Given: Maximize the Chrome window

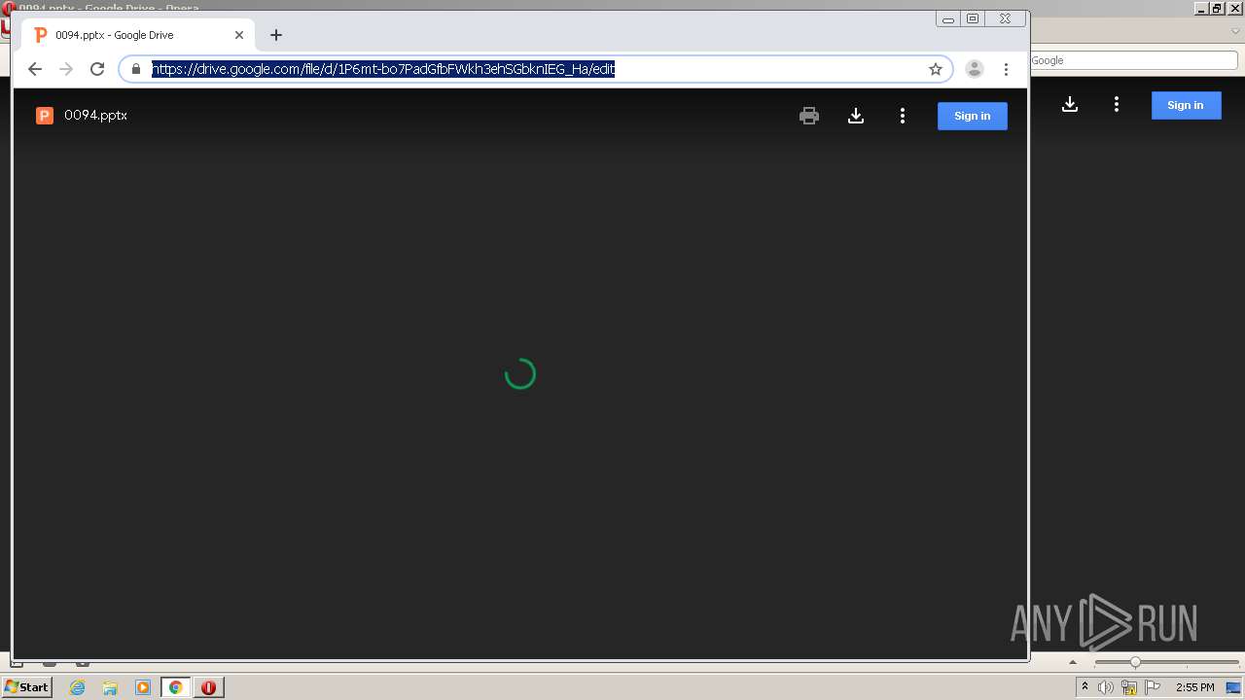Looking at the screenshot, I should [973, 18].
